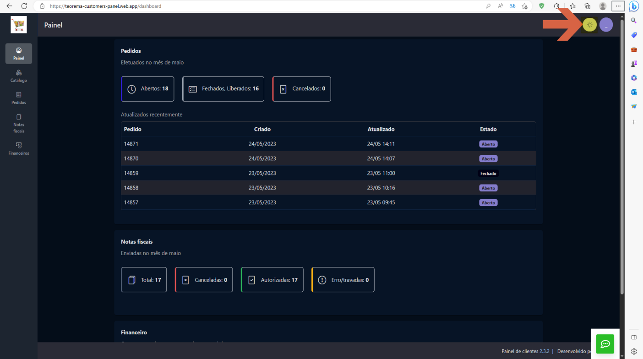Click the Edge sidebar paper plane icon

pyautogui.click(x=634, y=106)
